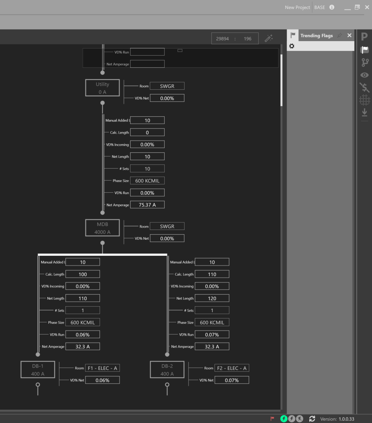Click the dotted grid sidebar icon
The height and width of the screenshot is (423, 372).
(x=365, y=100)
